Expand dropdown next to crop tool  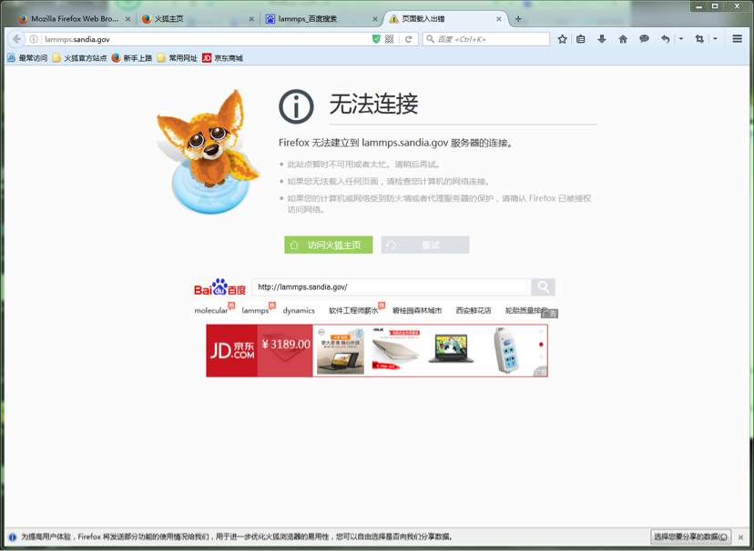pyautogui.click(x=715, y=39)
